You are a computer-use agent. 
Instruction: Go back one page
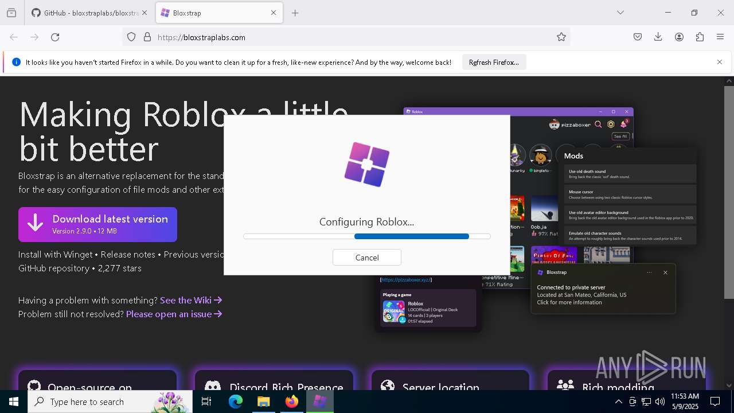click(14, 37)
